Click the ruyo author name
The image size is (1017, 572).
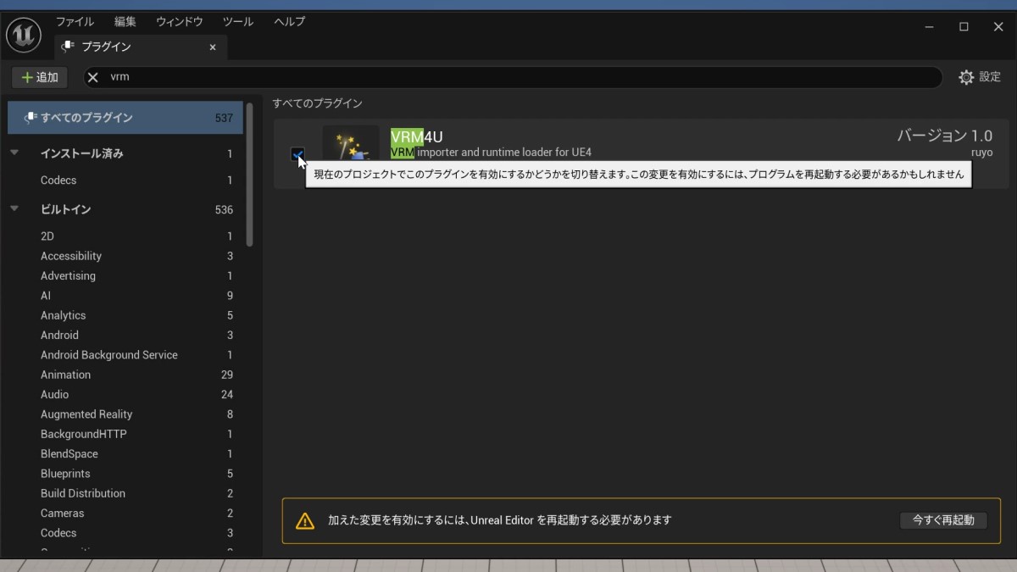coord(981,153)
